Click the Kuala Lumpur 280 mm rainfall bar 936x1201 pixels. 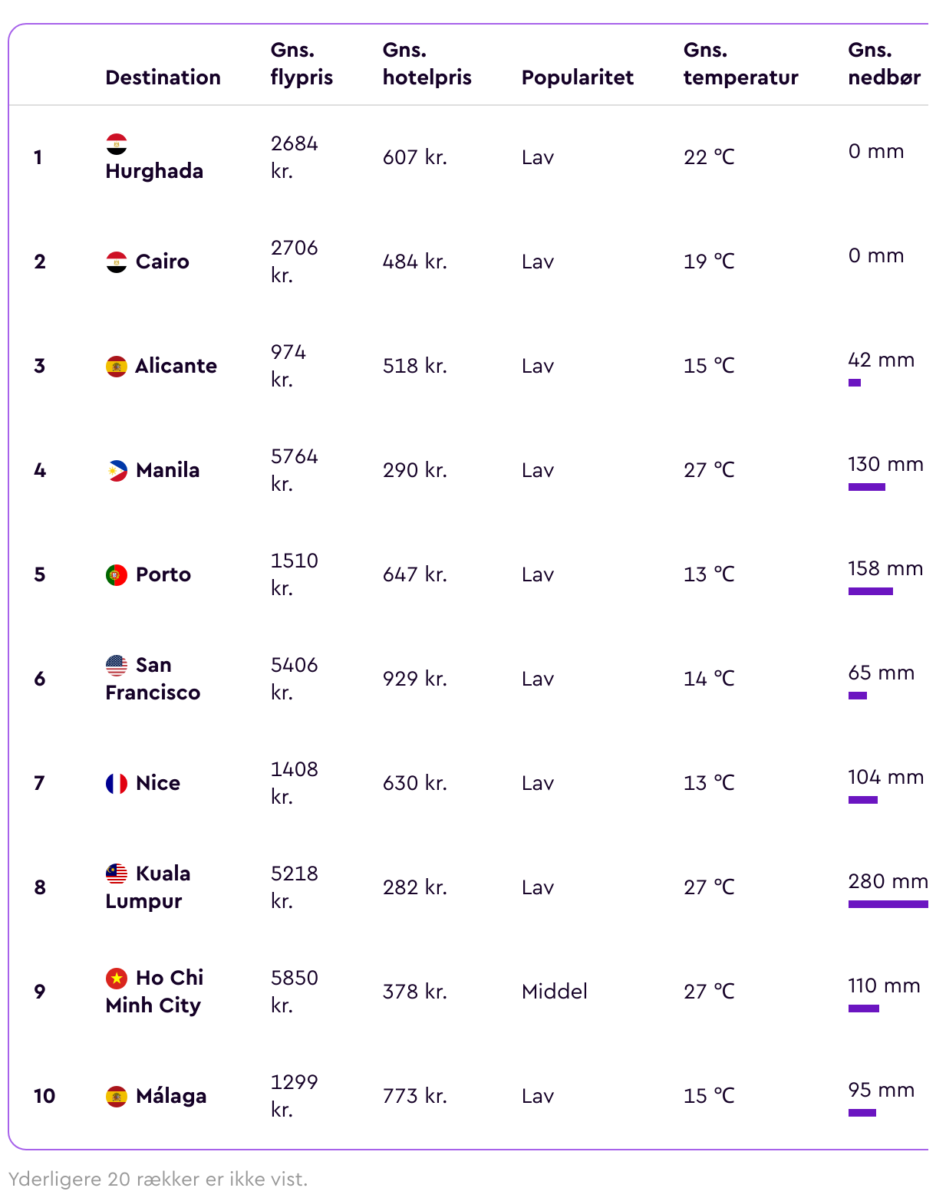(x=888, y=904)
